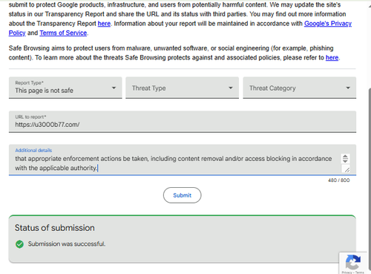Click the green success checkmark icon

click(19, 244)
